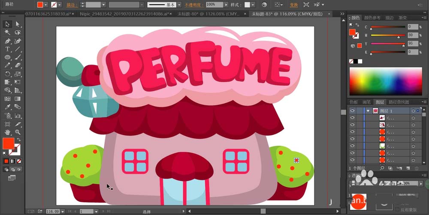
Task: Select the Eyedropper tool
Action: point(7,107)
